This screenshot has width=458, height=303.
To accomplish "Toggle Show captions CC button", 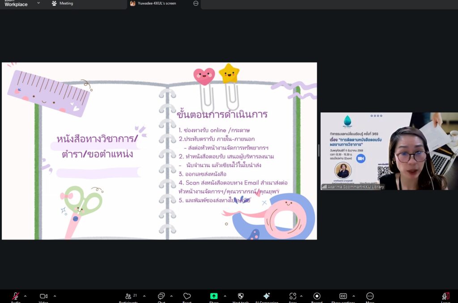I will (x=343, y=296).
